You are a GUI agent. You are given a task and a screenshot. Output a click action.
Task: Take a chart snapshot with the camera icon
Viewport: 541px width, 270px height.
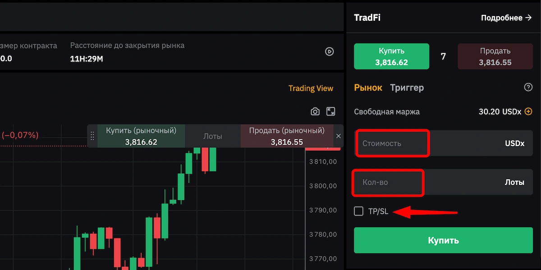pyautogui.click(x=315, y=111)
